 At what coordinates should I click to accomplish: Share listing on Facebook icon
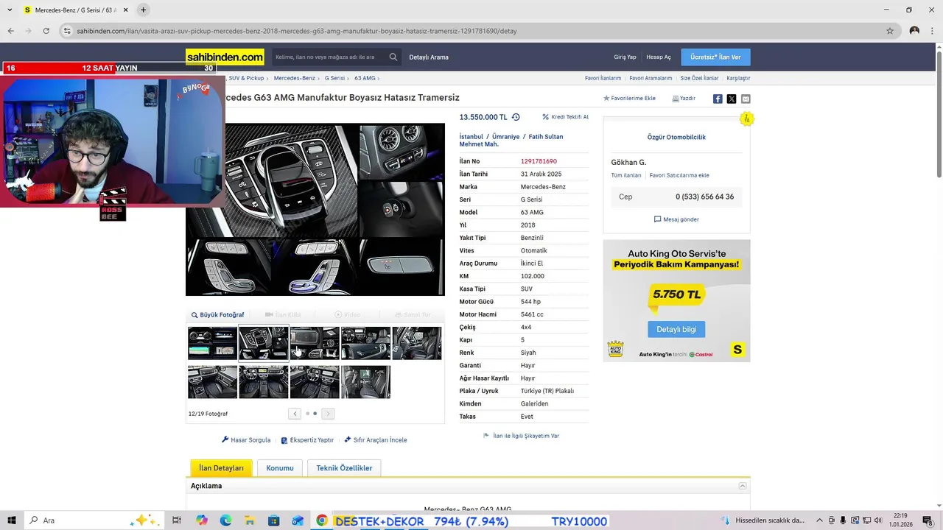coord(718,99)
